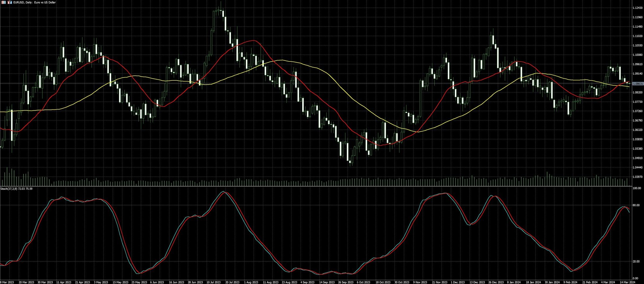
Task: Click the 1.12430 price axis label
Action: [637, 8]
